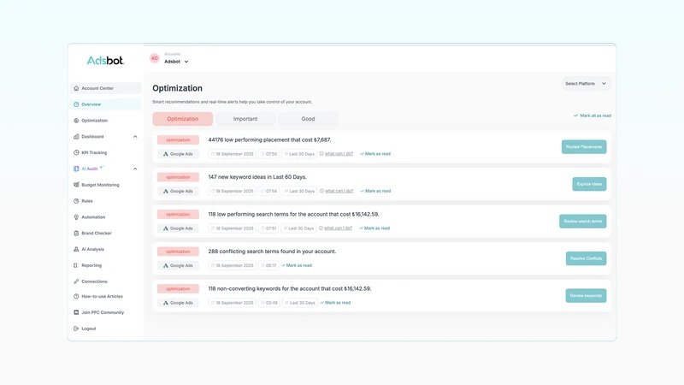Mark the low performing placement alert as read
Viewport: 684px width, 385px height.
[x=375, y=154]
